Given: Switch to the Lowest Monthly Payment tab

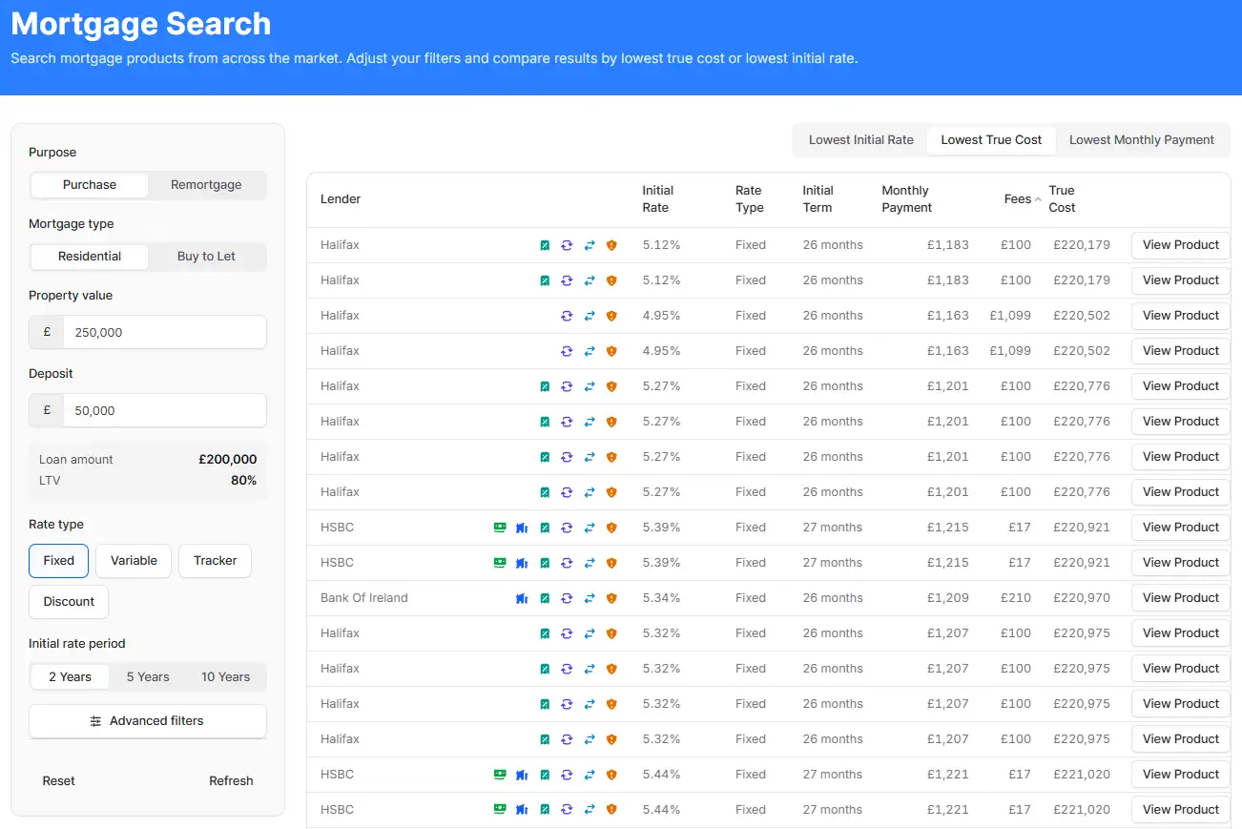Looking at the screenshot, I should pos(1142,140).
